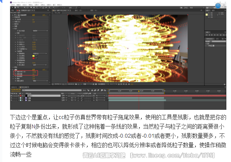Open the 合成(C) Composition menu

pyautogui.click(x=24, y=5)
